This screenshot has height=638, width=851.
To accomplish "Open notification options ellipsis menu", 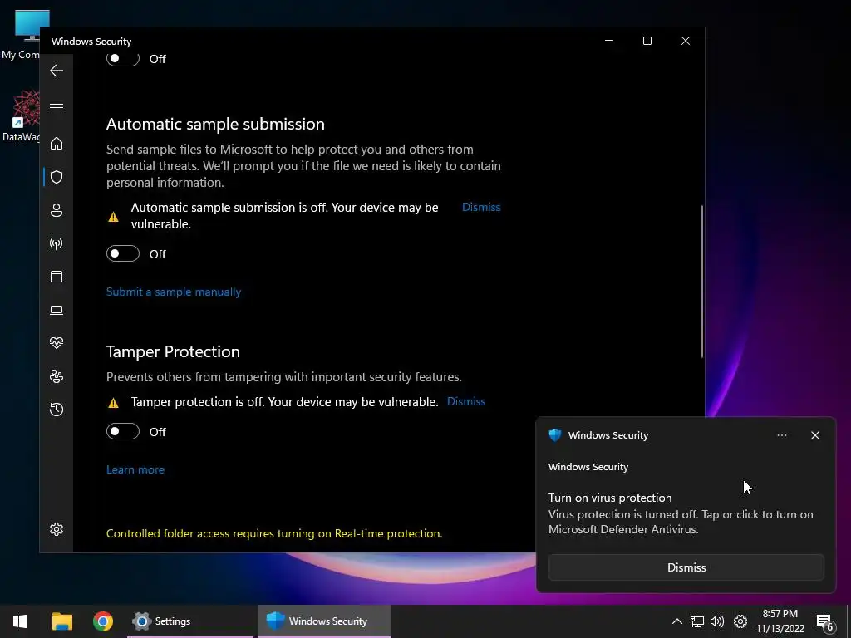I will click(x=781, y=435).
